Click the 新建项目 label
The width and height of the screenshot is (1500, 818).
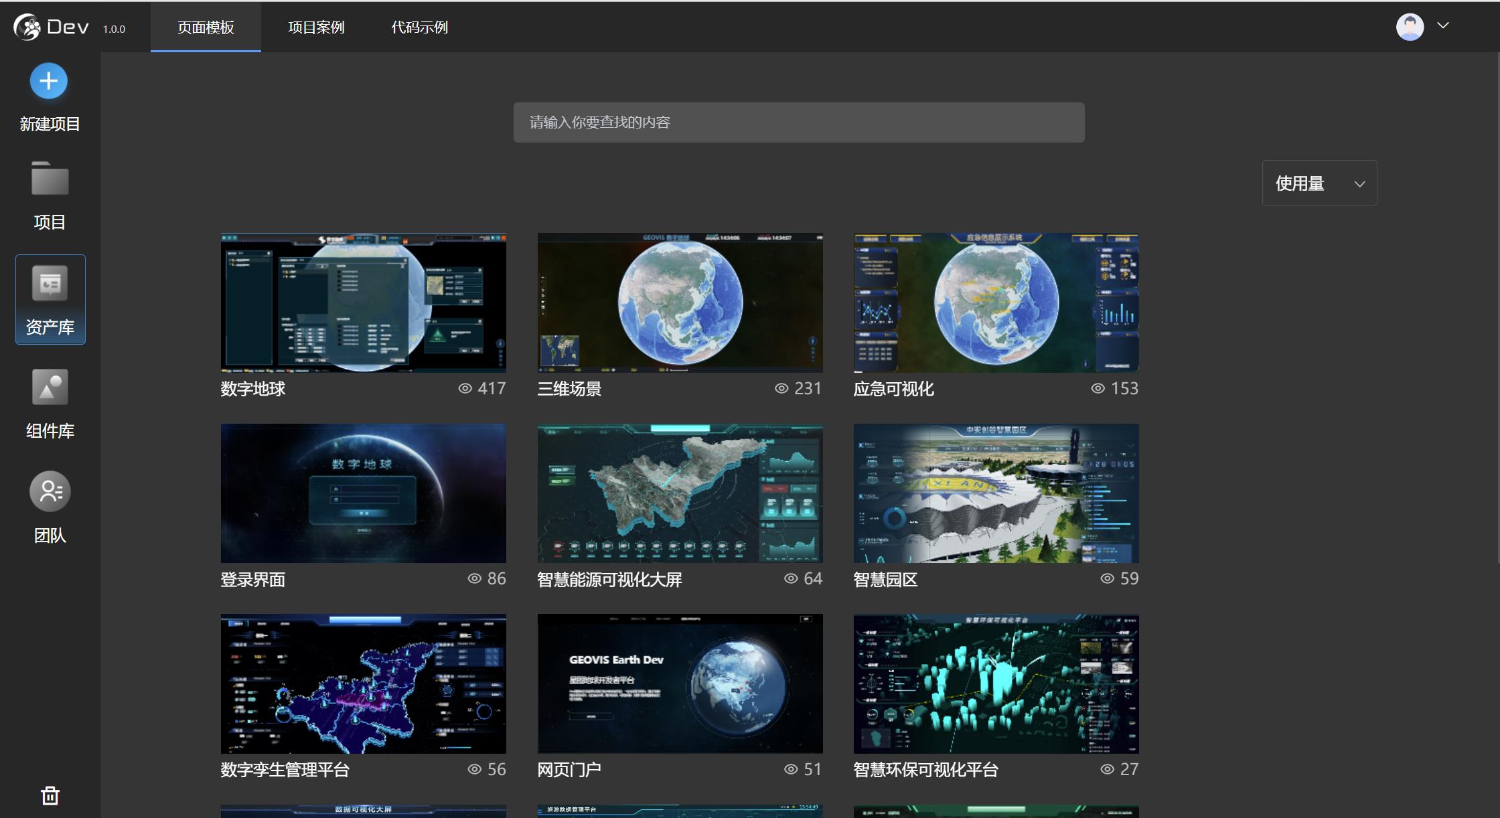pyautogui.click(x=50, y=124)
